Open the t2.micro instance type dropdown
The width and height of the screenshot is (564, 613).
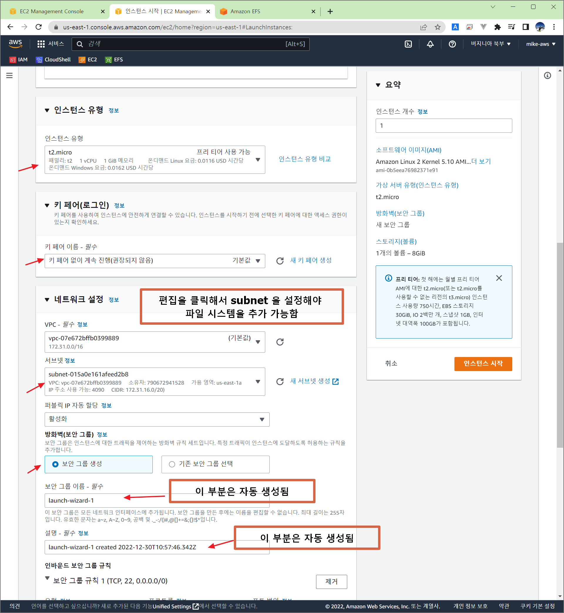click(155, 159)
